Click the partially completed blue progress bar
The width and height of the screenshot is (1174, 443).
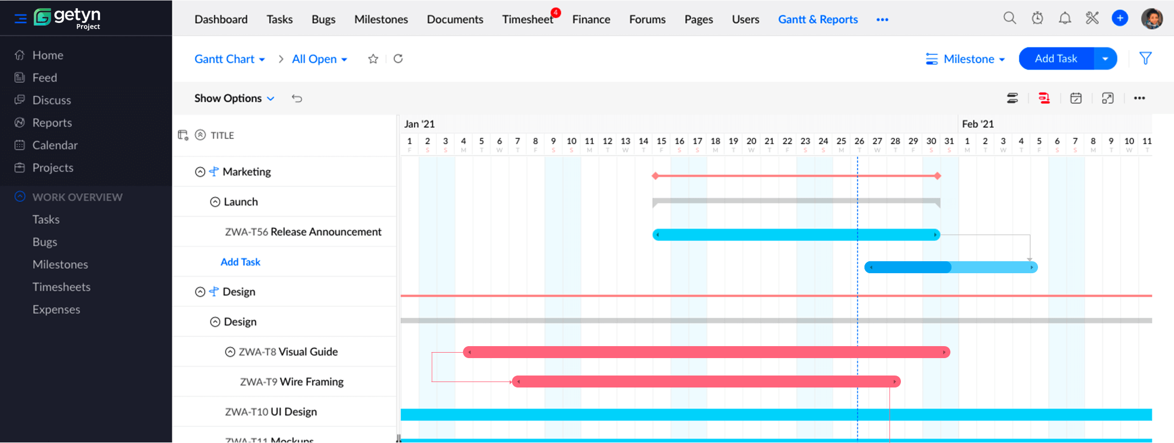(x=951, y=267)
